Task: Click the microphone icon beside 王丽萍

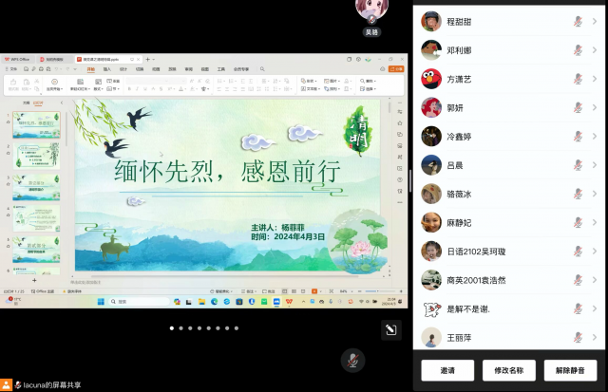Action: point(577,338)
